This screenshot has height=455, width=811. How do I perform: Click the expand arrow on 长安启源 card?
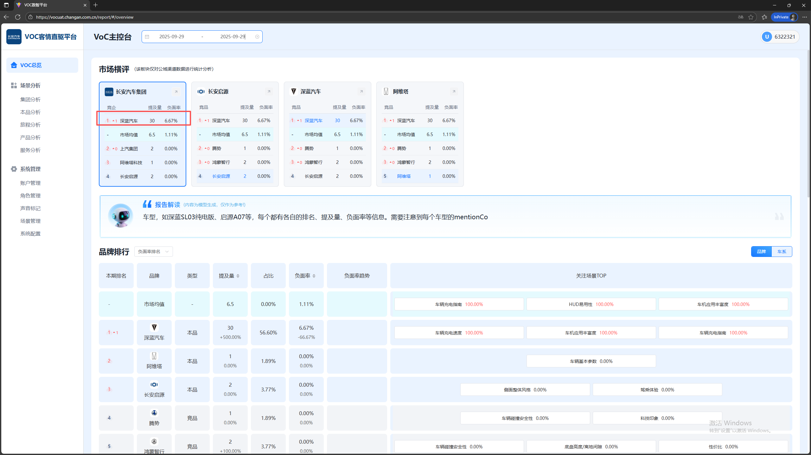pyautogui.click(x=269, y=91)
